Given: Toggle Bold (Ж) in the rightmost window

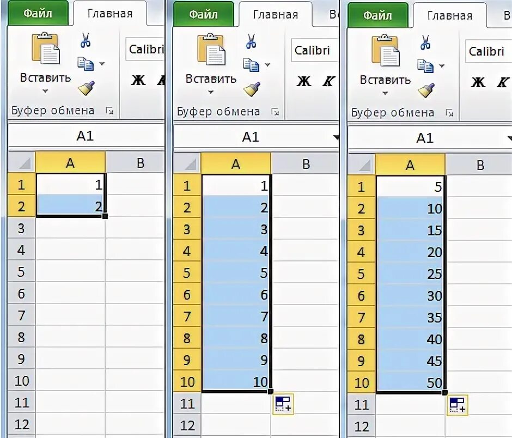Looking at the screenshot, I should click(478, 82).
